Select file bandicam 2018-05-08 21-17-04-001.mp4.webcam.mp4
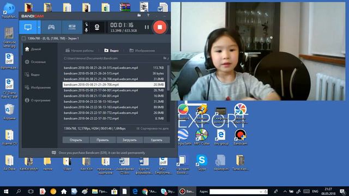Viewport: 349px width, 196px height. (114, 90)
